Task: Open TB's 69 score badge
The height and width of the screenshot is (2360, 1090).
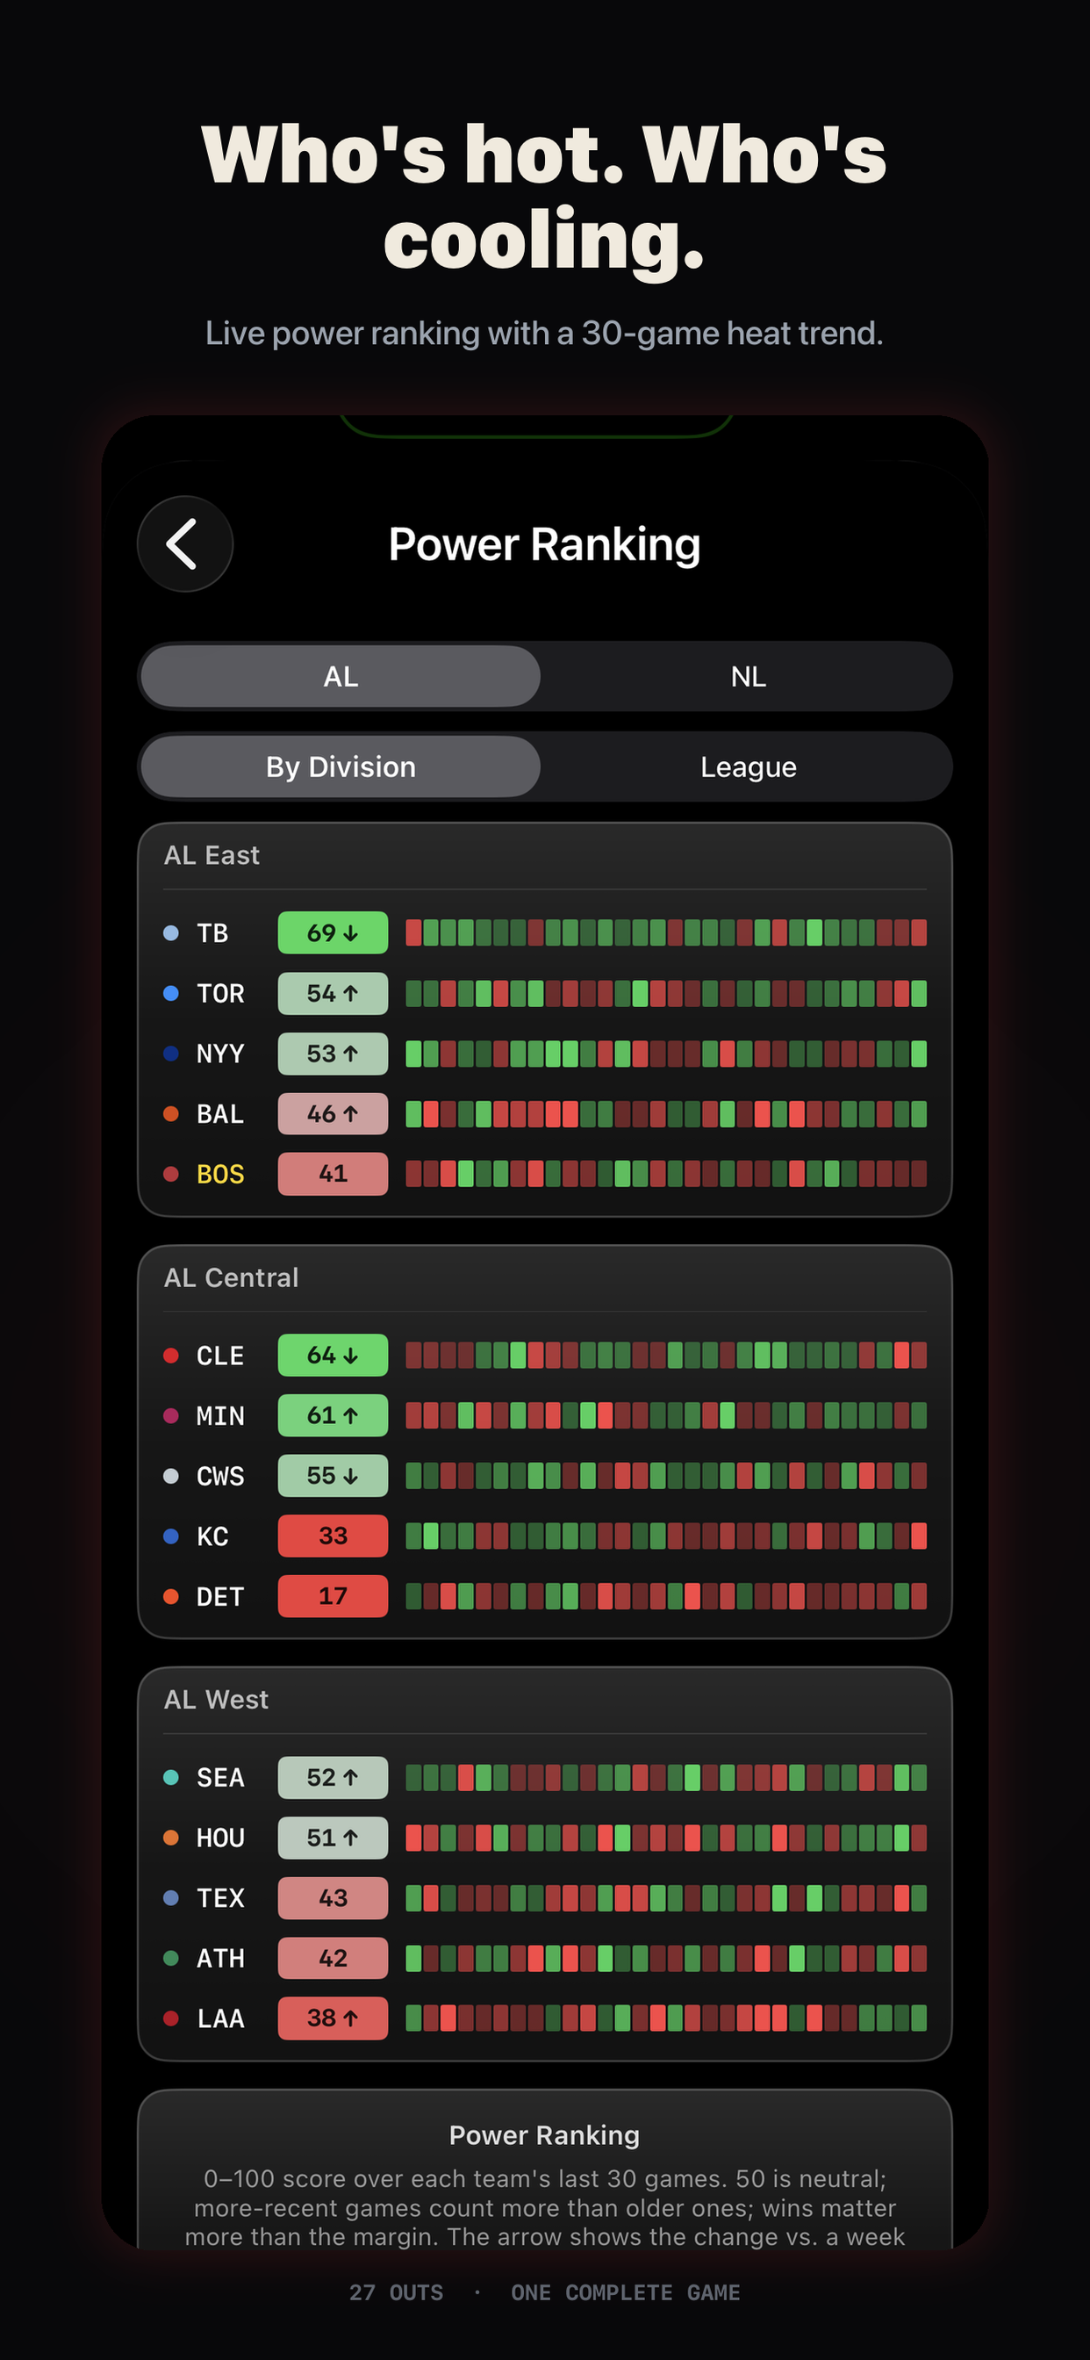Action: [x=333, y=932]
